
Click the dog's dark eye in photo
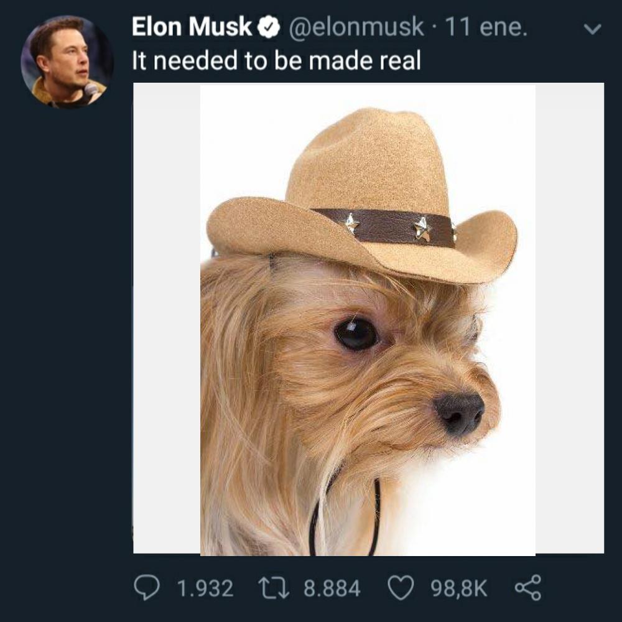click(x=356, y=334)
